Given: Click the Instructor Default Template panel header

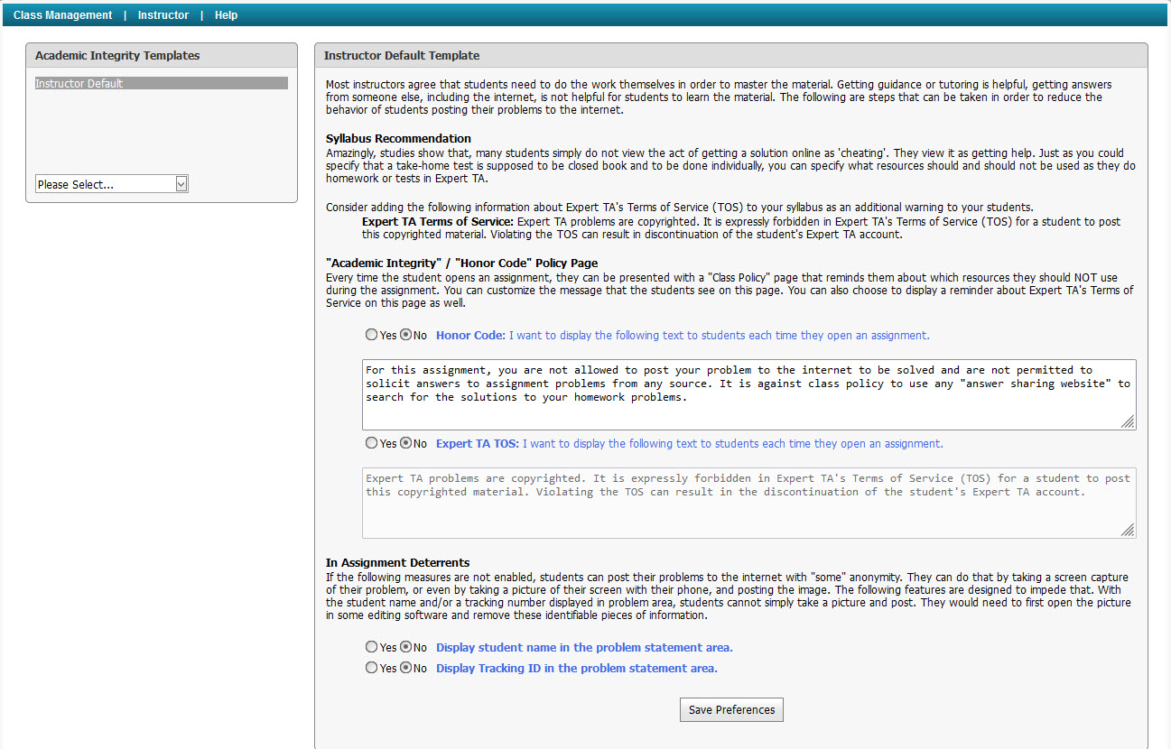Looking at the screenshot, I should [x=731, y=55].
